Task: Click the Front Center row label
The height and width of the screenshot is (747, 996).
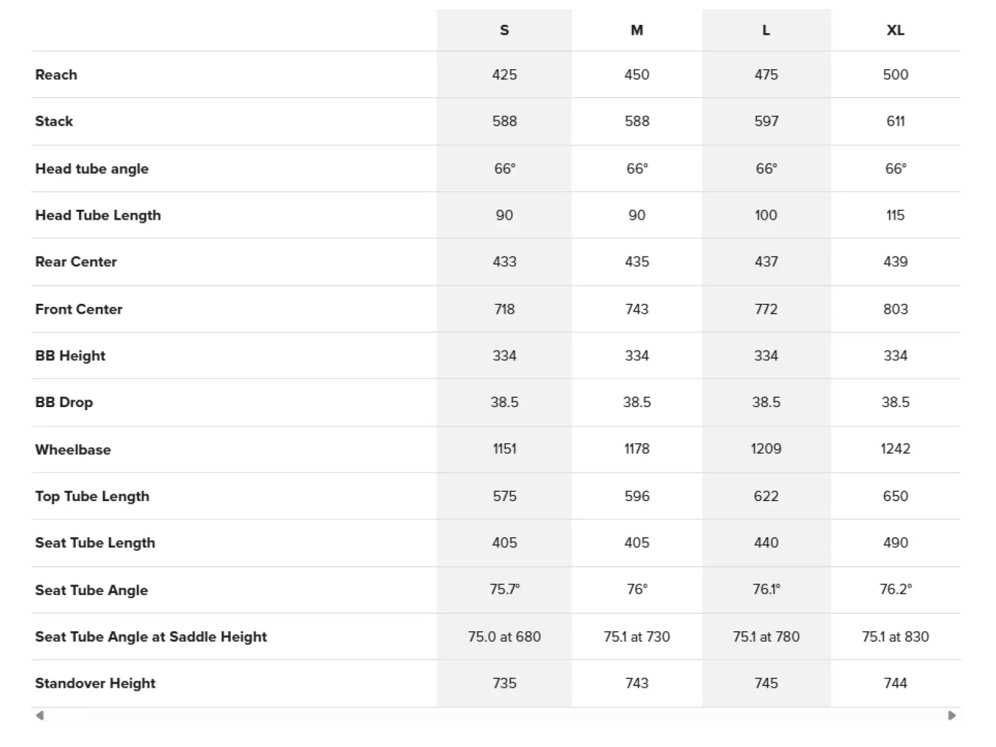Action: [78, 309]
